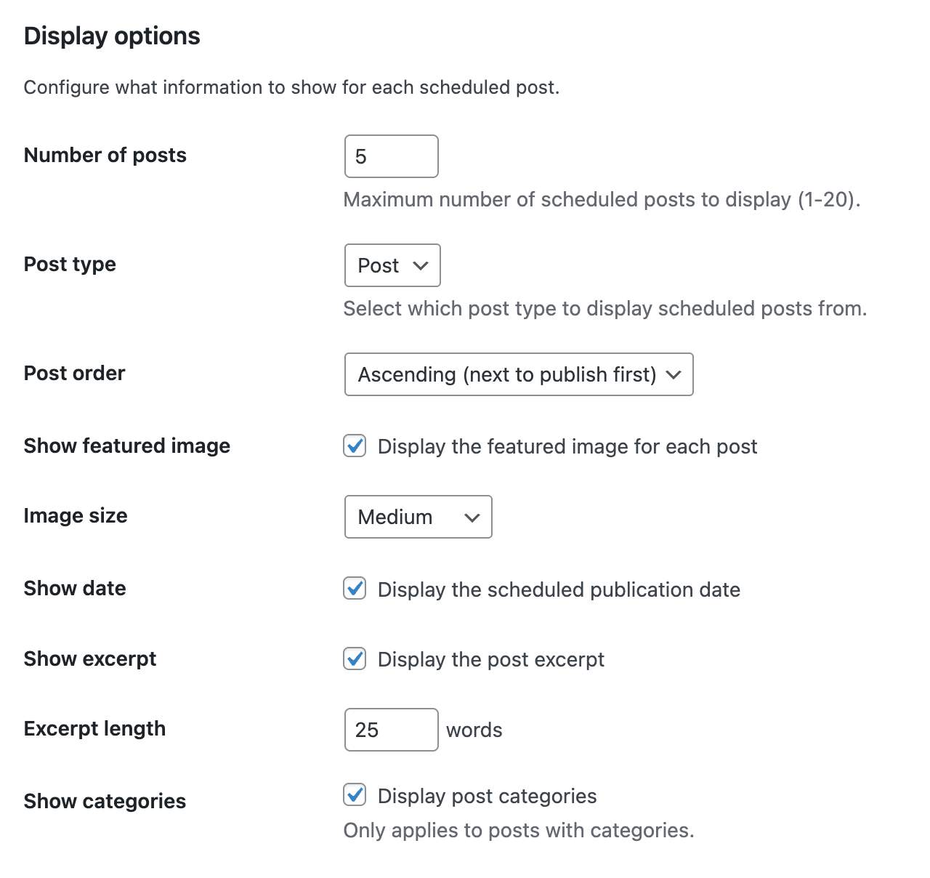This screenshot has height=878, width=930.
Task: Disable the Show excerpt checkbox
Action: 355,658
